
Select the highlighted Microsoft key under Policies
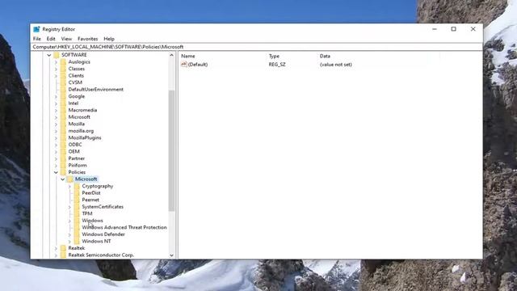(86, 179)
